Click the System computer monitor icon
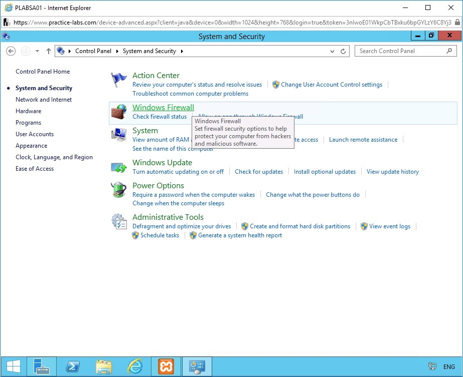Screen dimensions: 463x377 (119, 135)
